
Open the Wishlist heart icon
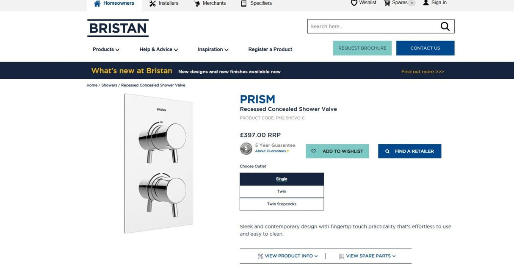tap(354, 3)
